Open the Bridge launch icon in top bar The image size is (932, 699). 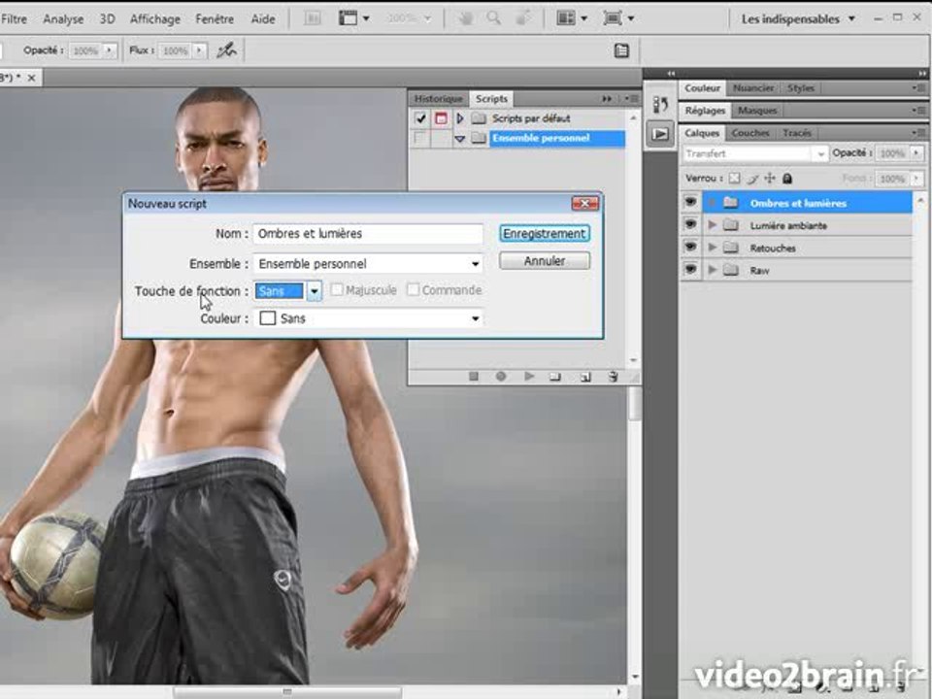pyautogui.click(x=313, y=18)
